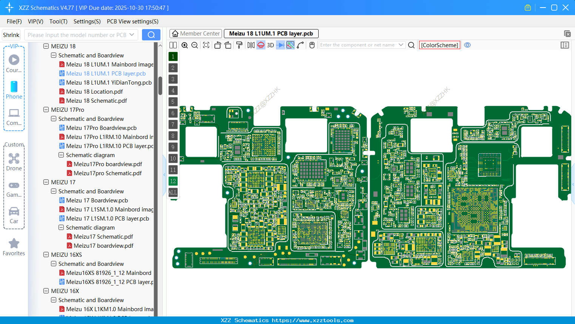This screenshot has width=575, height=324.
Task: Switch the board to 3D view
Action: coord(270,45)
